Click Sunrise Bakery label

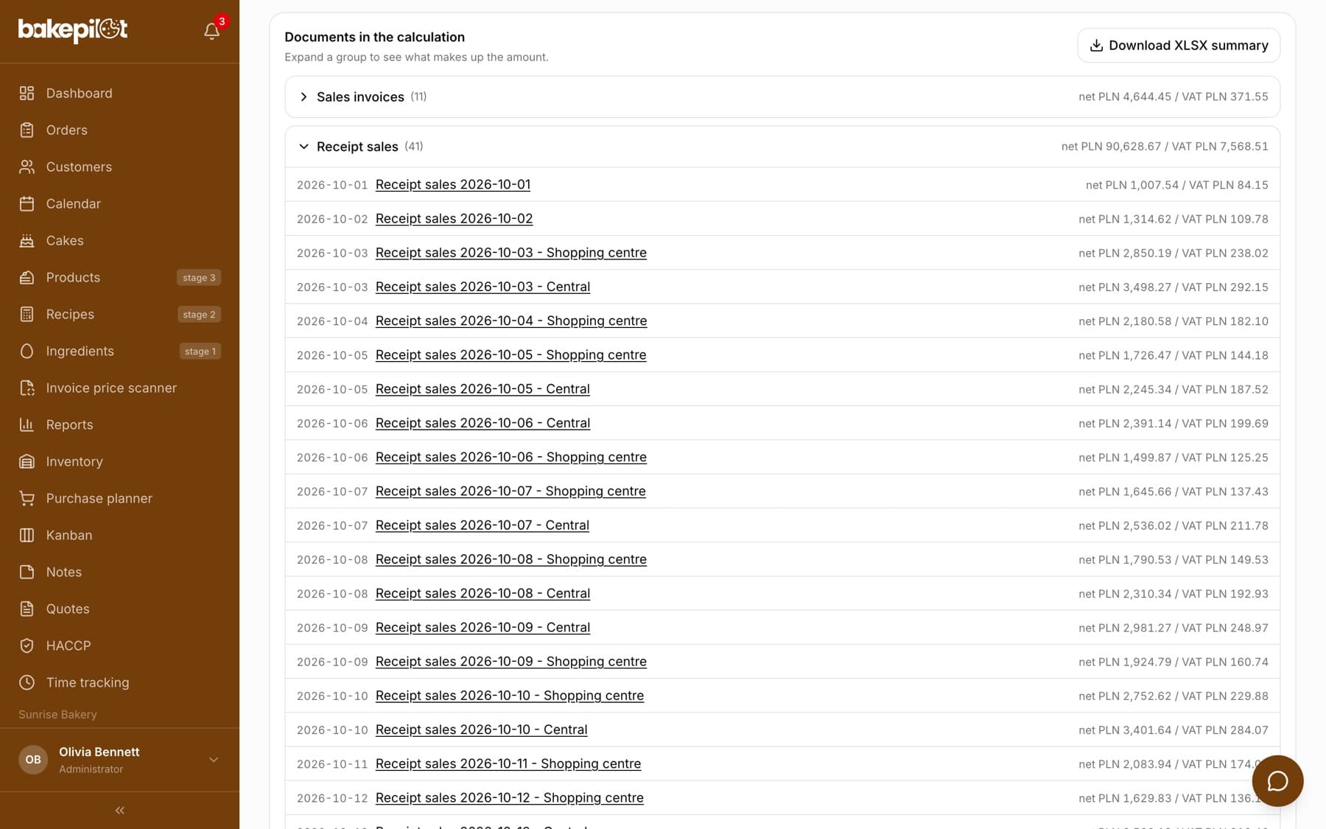(x=57, y=714)
